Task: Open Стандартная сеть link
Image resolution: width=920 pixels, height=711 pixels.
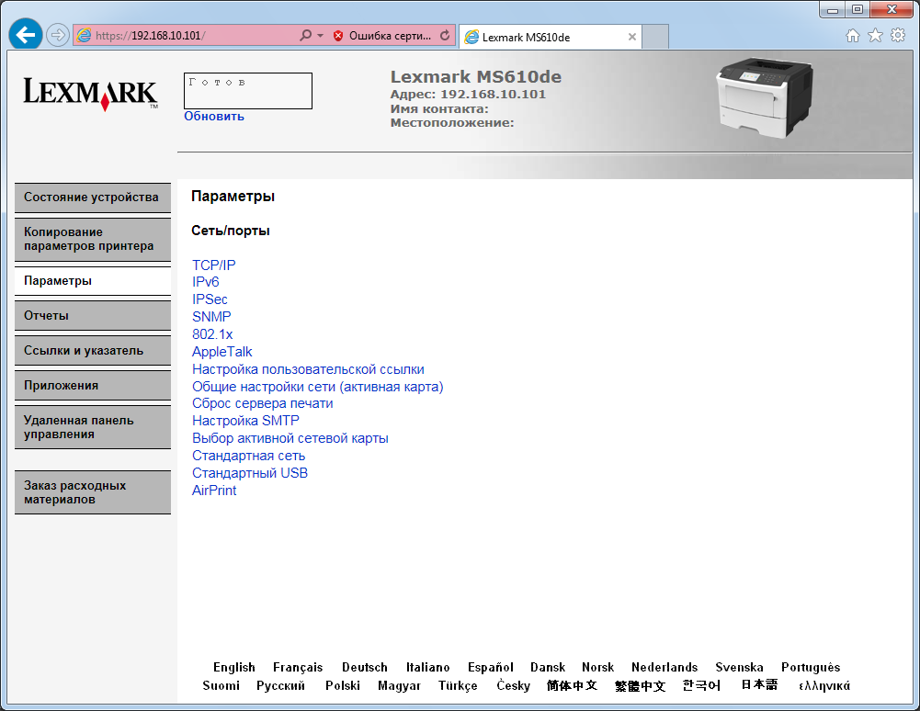Action: click(248, 456)
